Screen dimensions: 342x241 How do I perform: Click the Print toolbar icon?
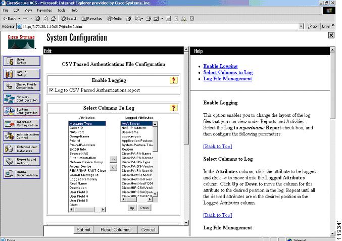(149, 19)
